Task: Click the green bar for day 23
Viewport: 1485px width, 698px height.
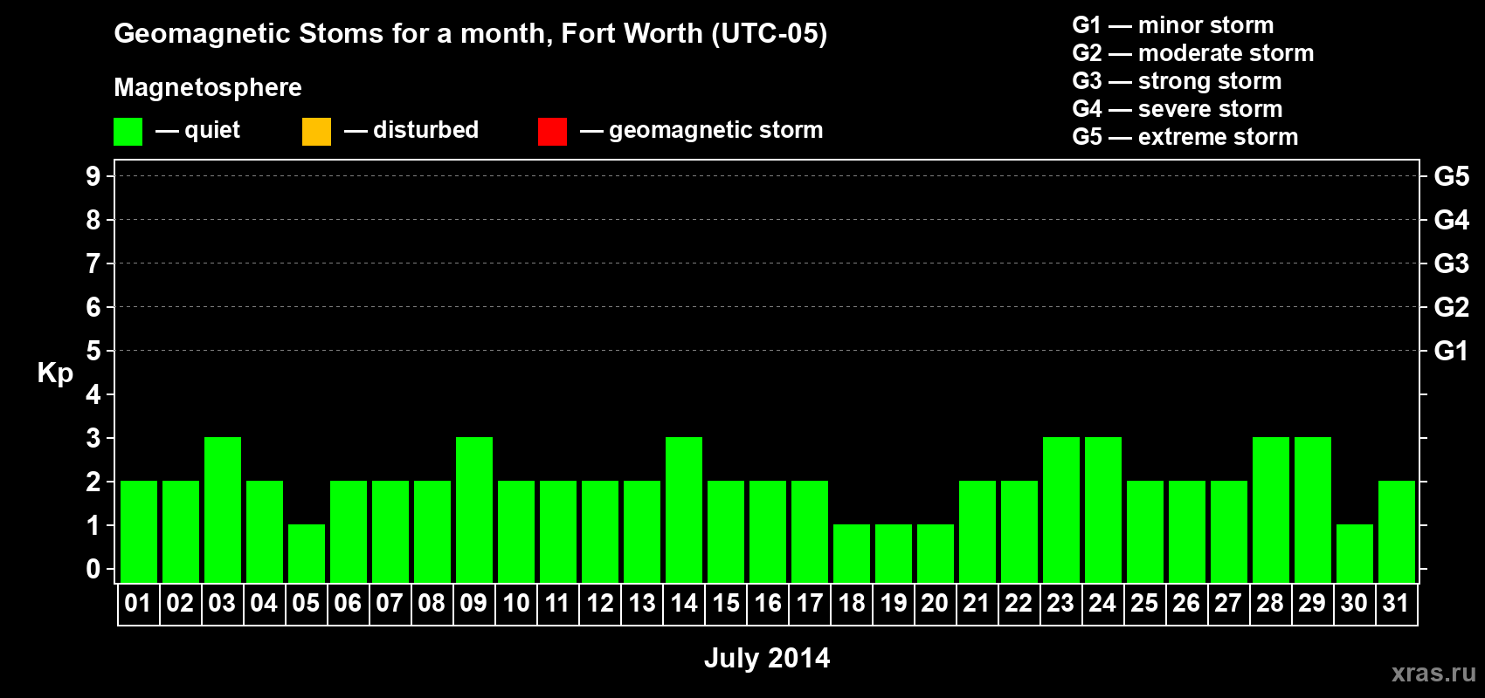Action: pyautogui.click(x=1061, y=510)
